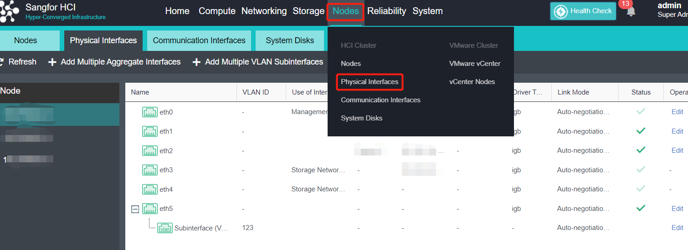688x250 pixels.
Task: Click the eth4 network interface icon
Action: point(150,189)
